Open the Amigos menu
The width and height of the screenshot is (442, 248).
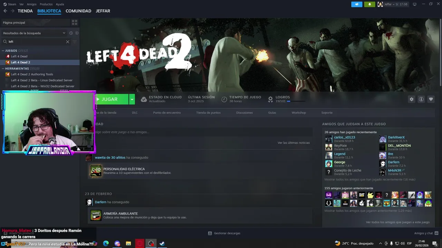pos(32,4)
